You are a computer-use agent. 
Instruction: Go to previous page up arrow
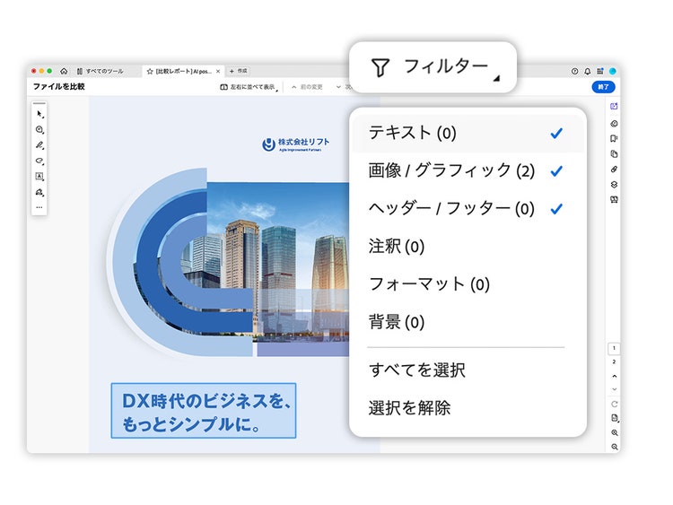614,376
